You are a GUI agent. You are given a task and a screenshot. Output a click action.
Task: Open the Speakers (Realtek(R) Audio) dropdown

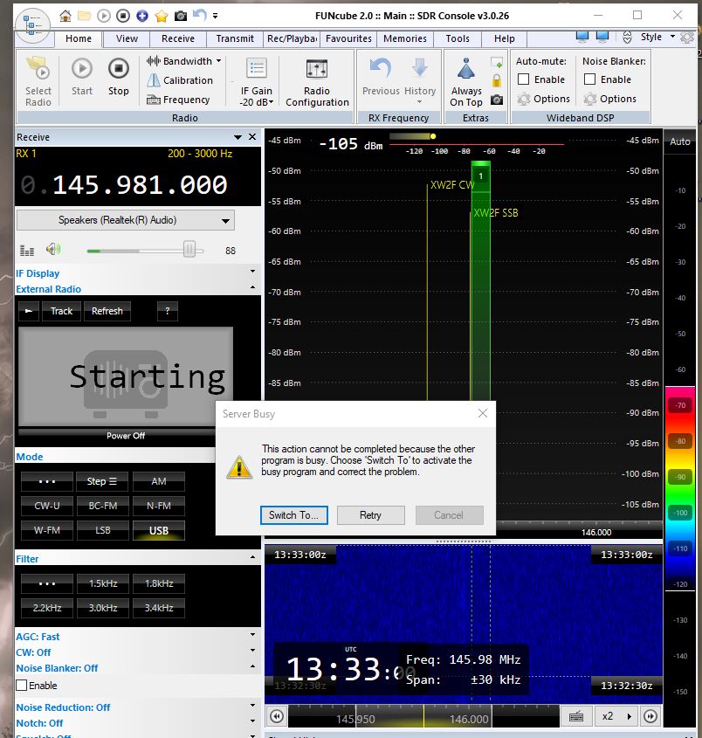coord(126,221)
